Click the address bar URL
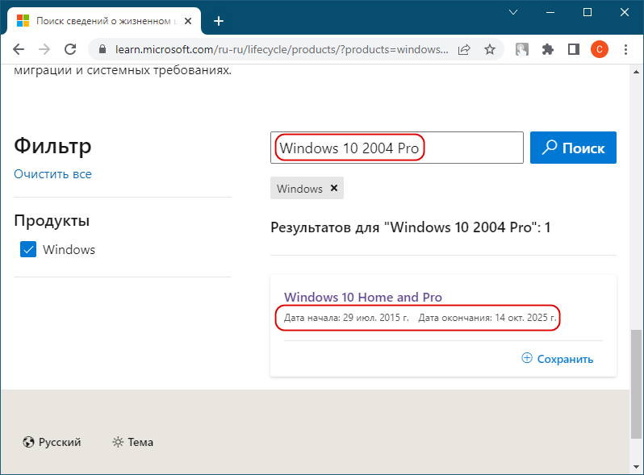The height and width of the screenshot is (475, 644). pos(282,50)
